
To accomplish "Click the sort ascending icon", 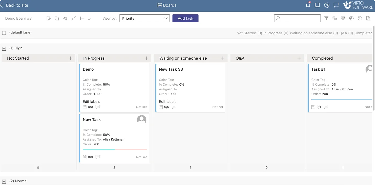I will tap(82, 18).
